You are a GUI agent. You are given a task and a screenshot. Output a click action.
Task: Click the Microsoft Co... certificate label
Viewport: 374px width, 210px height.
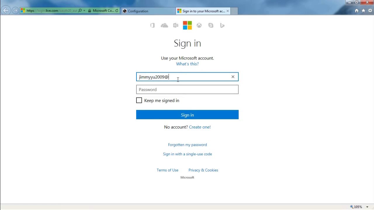tap(103, 10)
